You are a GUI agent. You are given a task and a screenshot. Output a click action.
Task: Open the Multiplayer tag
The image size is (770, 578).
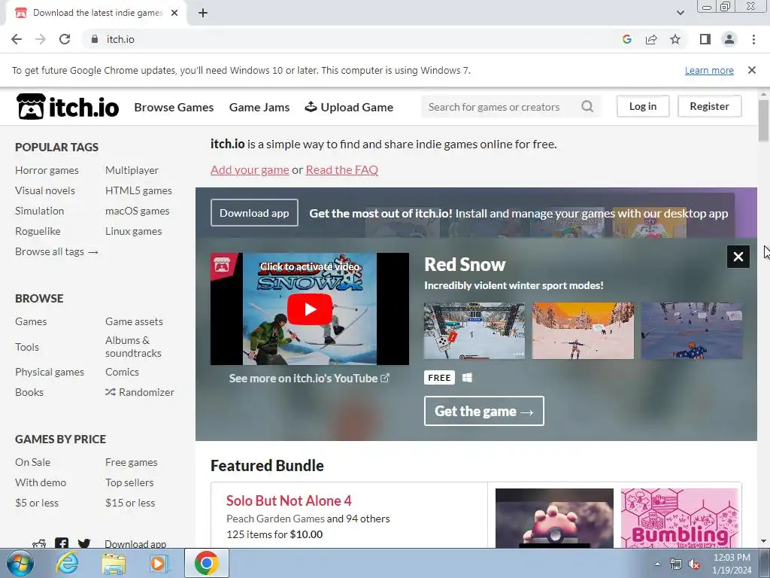tap(132, 170)
